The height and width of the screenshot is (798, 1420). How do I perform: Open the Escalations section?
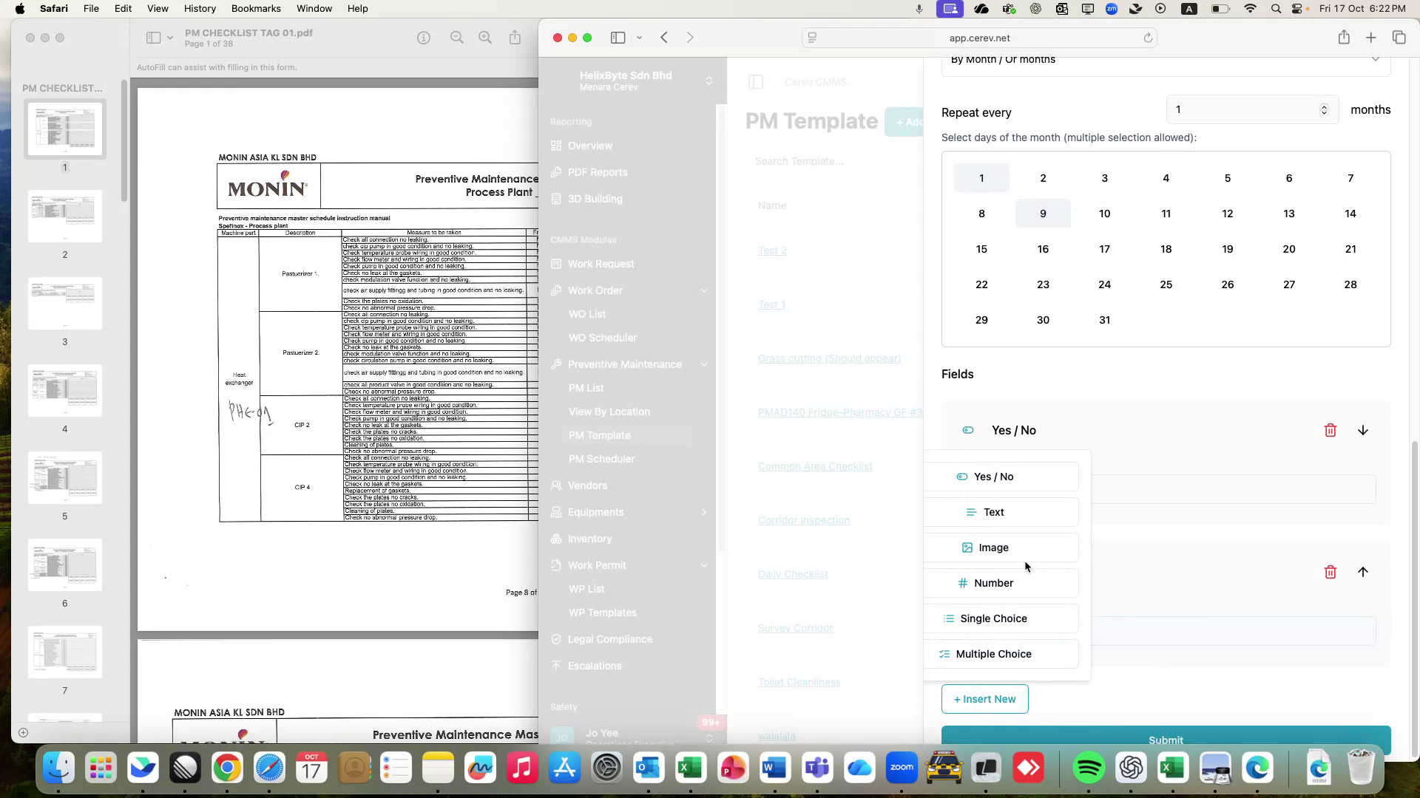(594, 666)
